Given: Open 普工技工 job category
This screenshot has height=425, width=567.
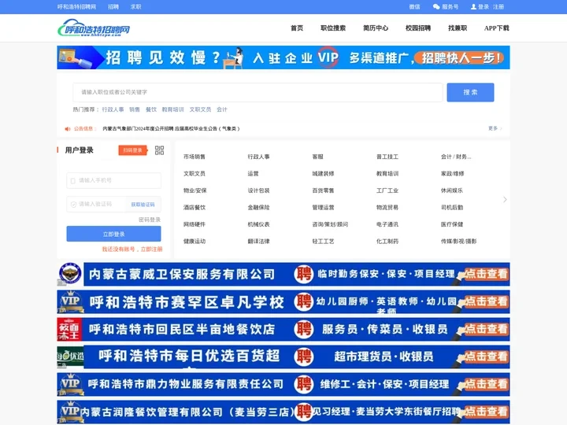Looking at the screenshot, I should [387, 157].
